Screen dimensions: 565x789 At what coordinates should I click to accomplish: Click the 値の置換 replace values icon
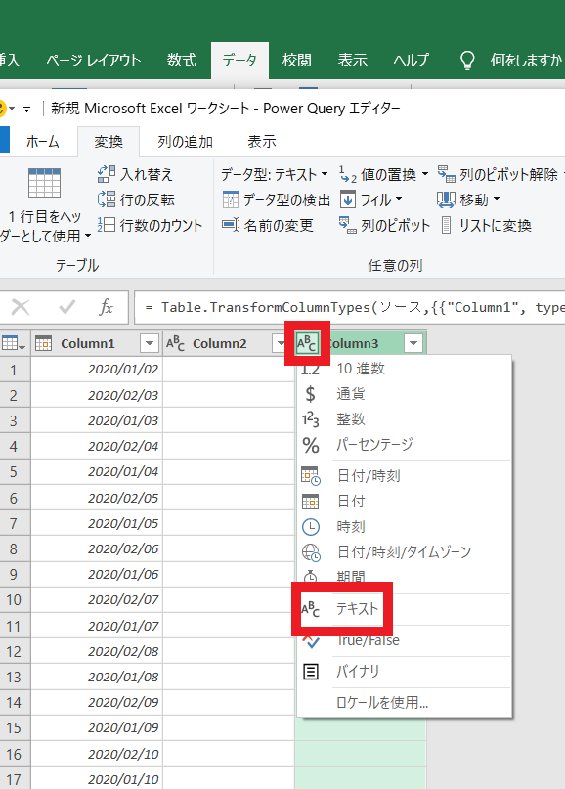[348, 174]
